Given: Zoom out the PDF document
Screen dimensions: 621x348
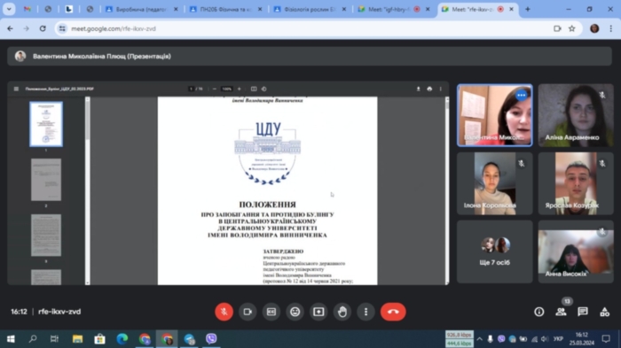Looking at the screenshot, I should 215,89.
